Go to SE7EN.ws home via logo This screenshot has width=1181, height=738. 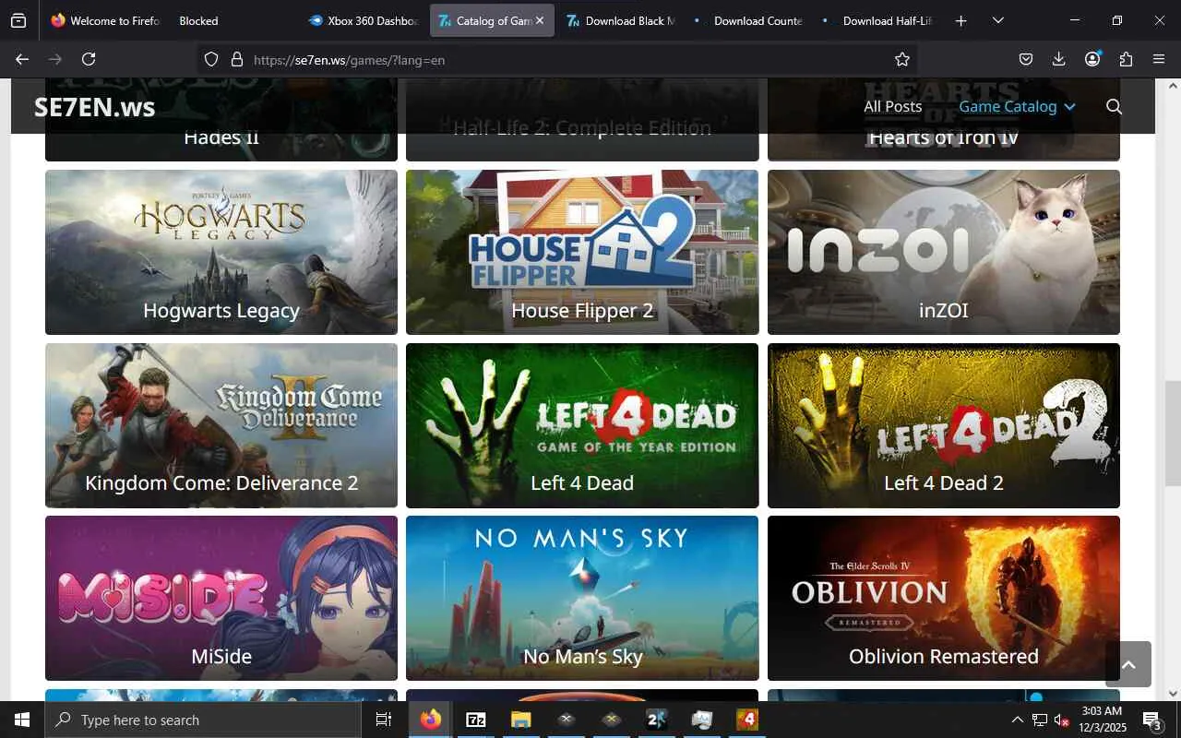tap(94, 107)
